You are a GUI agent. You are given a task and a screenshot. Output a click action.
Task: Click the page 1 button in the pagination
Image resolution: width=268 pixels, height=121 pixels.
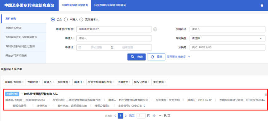(120, 115)
